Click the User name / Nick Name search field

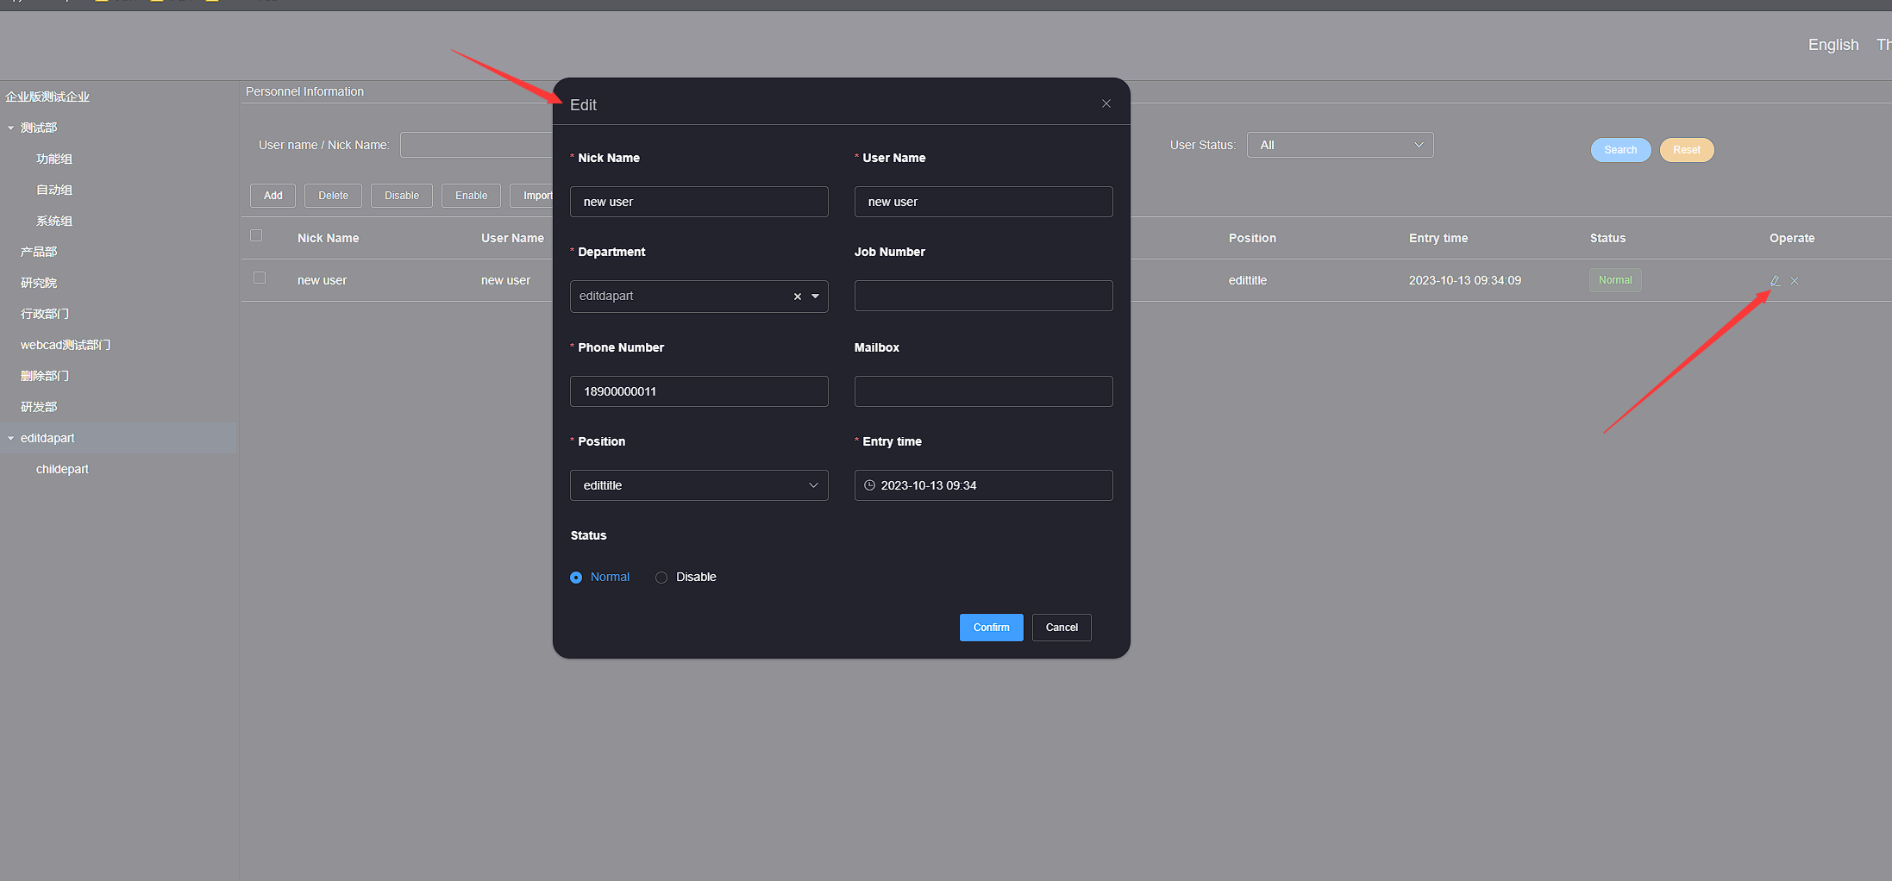coord(476,145)
